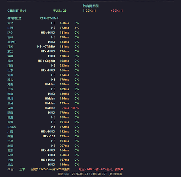Select the 174ms latency value
The width and height of the screenshot is (181, 177).
click(64, 75)
